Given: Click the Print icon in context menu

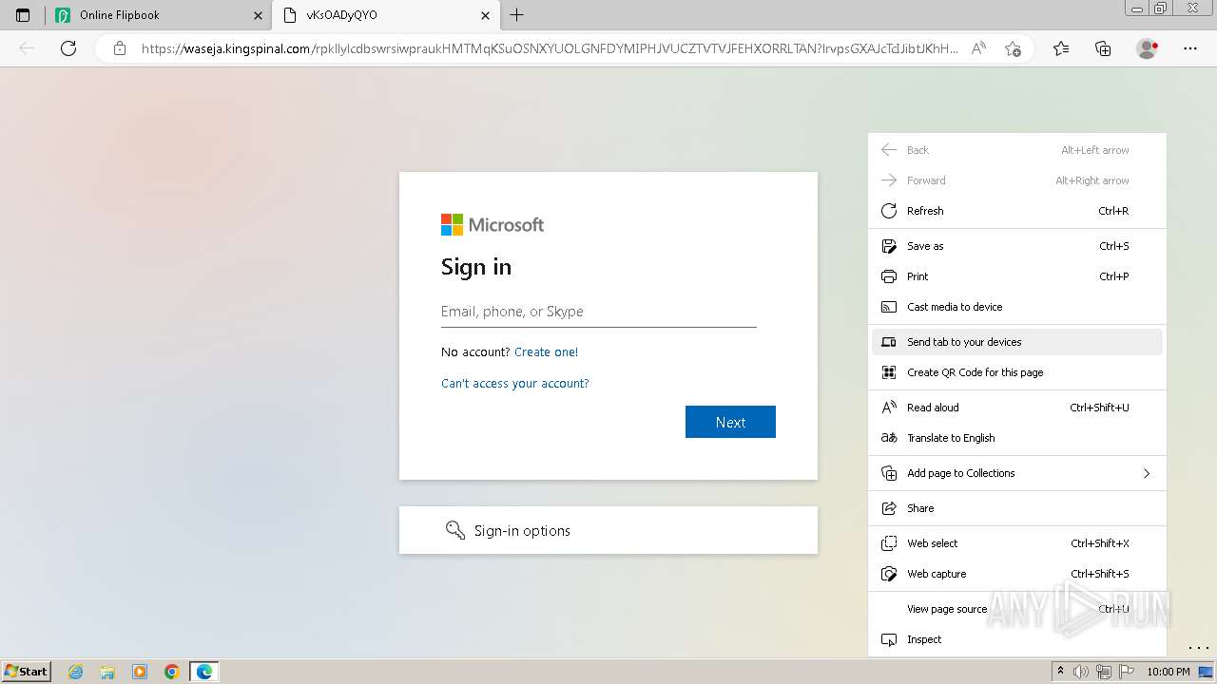Looking at the screenshot, I should point(889,276).
